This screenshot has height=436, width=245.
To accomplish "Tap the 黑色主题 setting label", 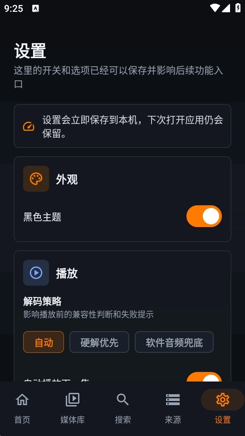I will coord(42,217).
